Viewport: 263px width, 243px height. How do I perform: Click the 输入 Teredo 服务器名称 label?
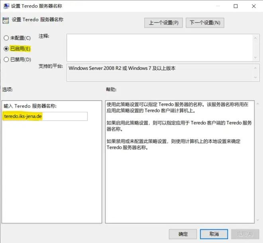click(x=30, y=106)
